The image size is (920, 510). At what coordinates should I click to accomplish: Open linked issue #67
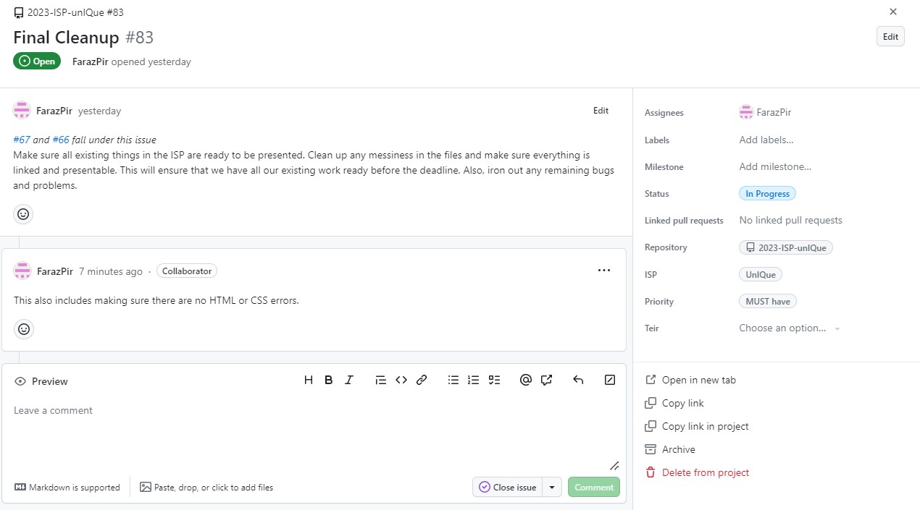22,139
